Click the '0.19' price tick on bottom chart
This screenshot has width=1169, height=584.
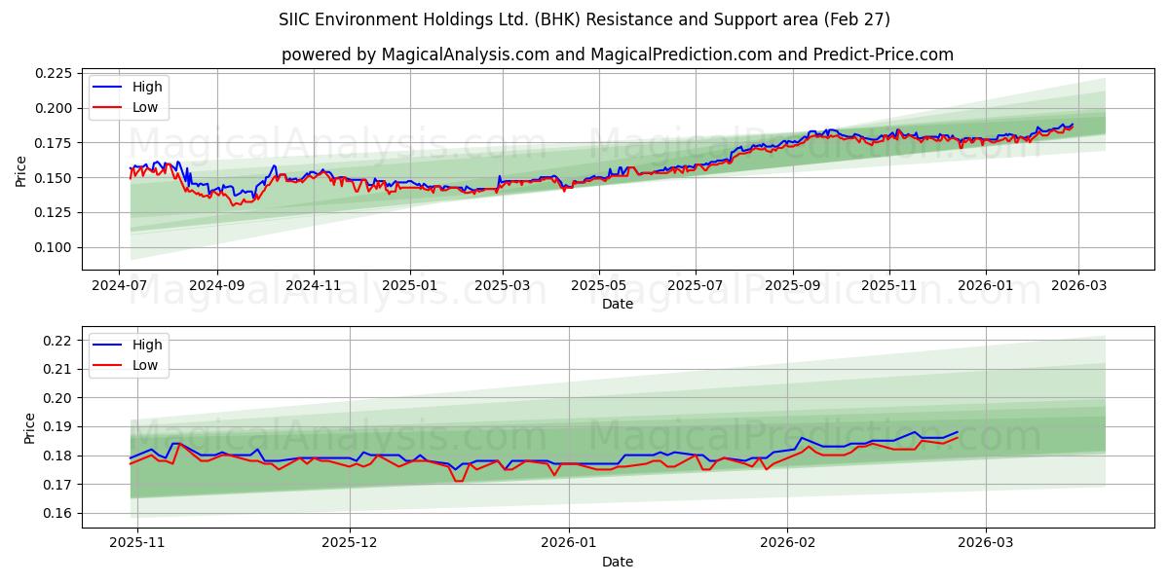58,427
